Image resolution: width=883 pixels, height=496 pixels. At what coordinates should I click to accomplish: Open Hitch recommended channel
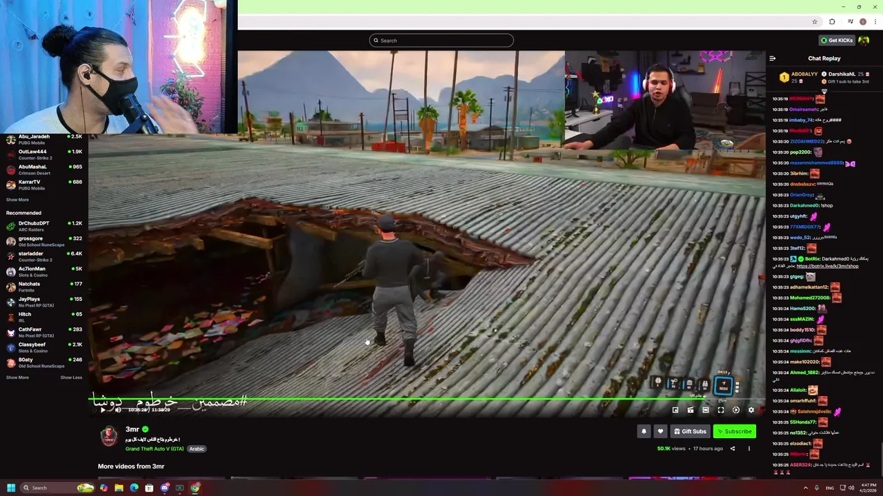pyautogui.click(x=44, y=318)
